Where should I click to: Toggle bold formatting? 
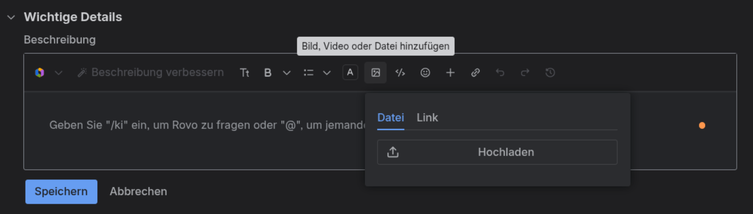pyautogui.click(x=267, y=73)
